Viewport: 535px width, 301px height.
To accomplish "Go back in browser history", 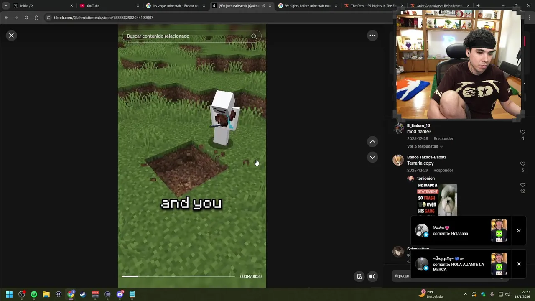I will [6, 18].
